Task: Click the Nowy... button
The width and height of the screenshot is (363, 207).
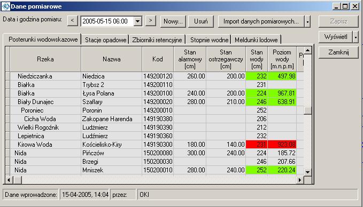Action: pos(173,21)
